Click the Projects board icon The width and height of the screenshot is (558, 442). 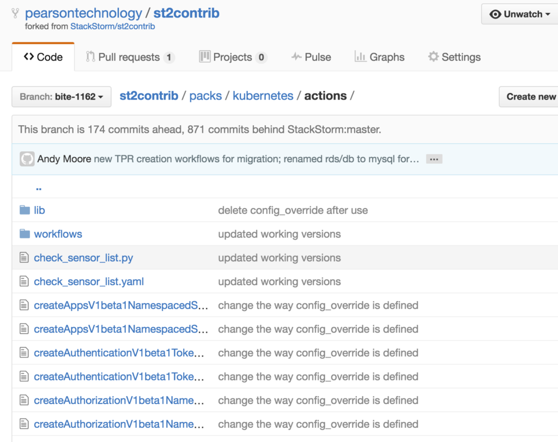205,57
